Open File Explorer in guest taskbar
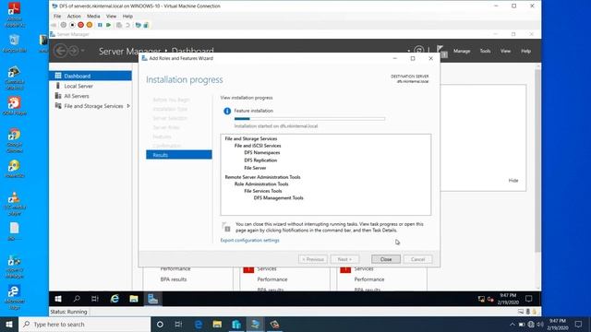Viewport: 591px width, 332px height. [134, 299]
